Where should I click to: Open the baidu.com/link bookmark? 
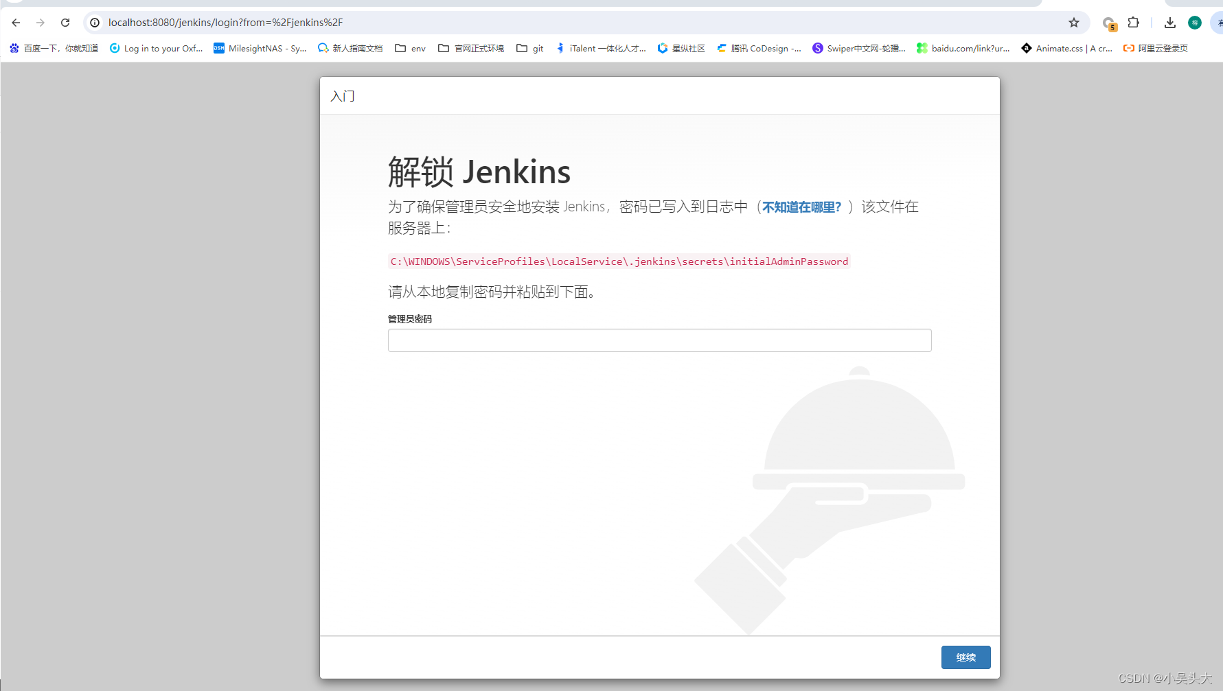(963, 48)
